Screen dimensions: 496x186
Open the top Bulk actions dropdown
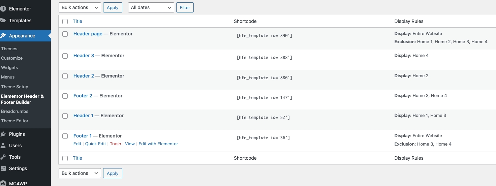(x=80, y=7)
